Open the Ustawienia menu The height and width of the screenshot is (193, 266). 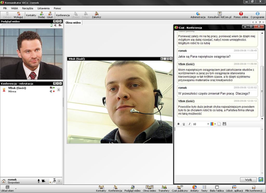coord(43,8)
